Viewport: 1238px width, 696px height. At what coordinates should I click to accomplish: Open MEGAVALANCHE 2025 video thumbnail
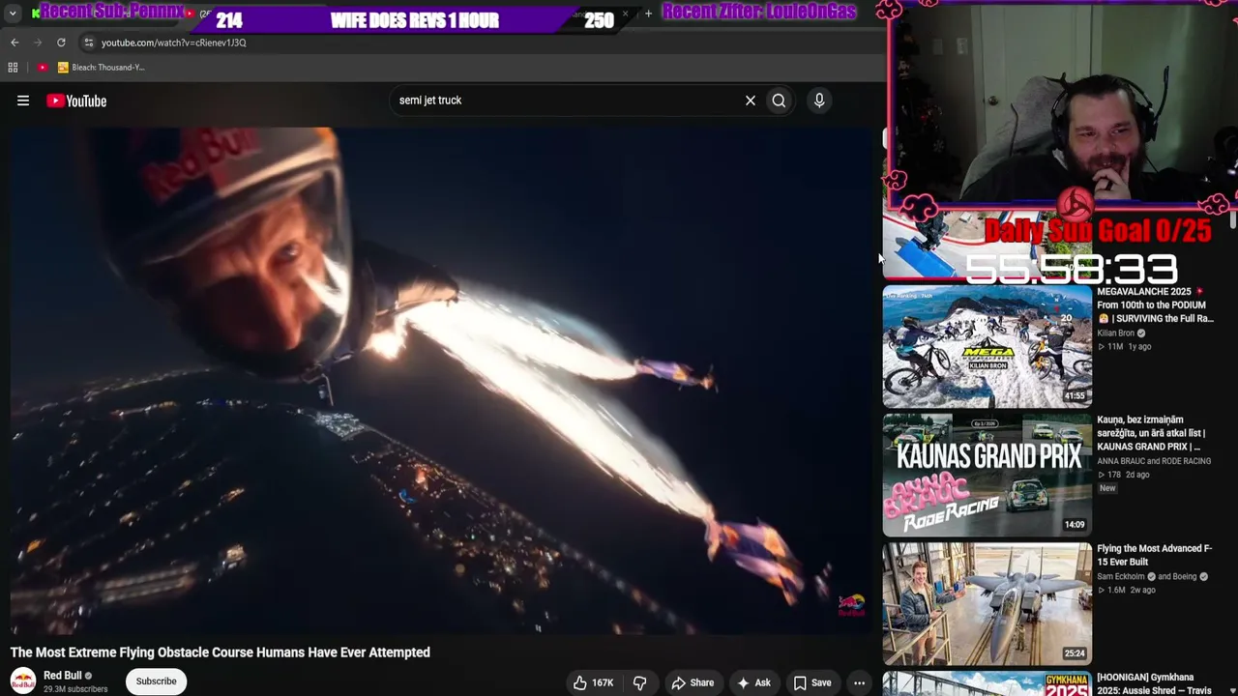[x=987, y=346]
